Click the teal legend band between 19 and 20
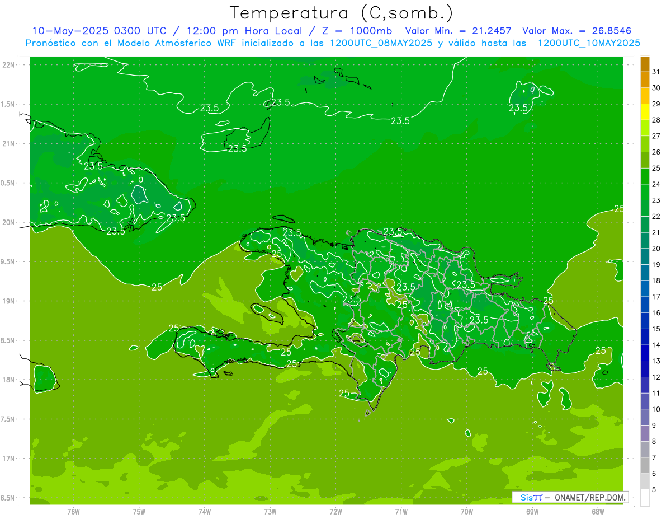The height and width of the screenshot is (519, 671). click(x=645, y=256)
